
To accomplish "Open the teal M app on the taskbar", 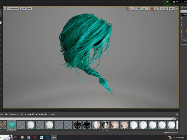I will 41,137.
